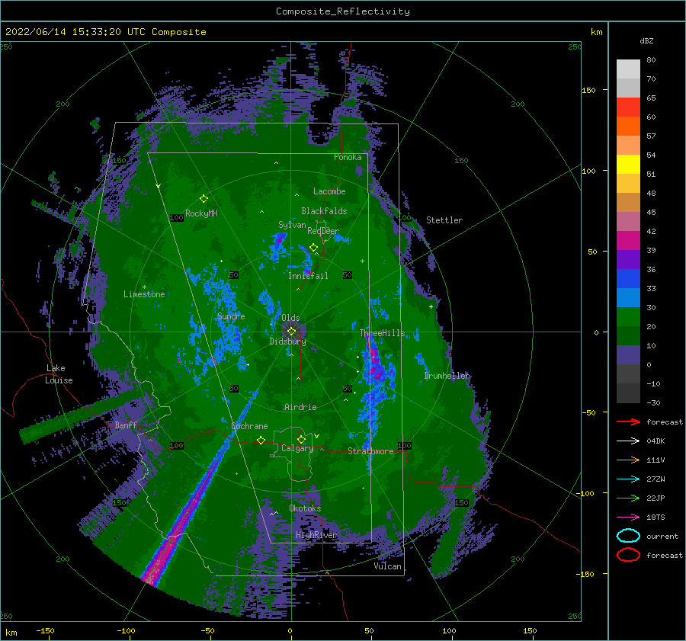Click the Ponoka city label
The height and width of the screenshot is (641, 686).
(348, 157)
